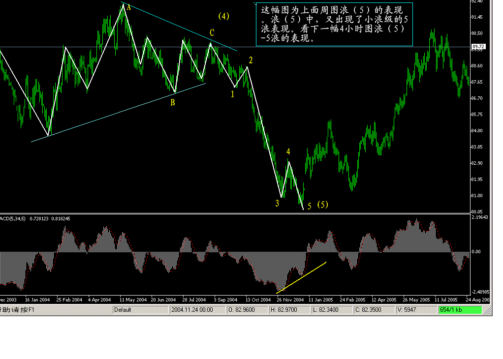Click the 89.72 current price marker

(478, 47)
